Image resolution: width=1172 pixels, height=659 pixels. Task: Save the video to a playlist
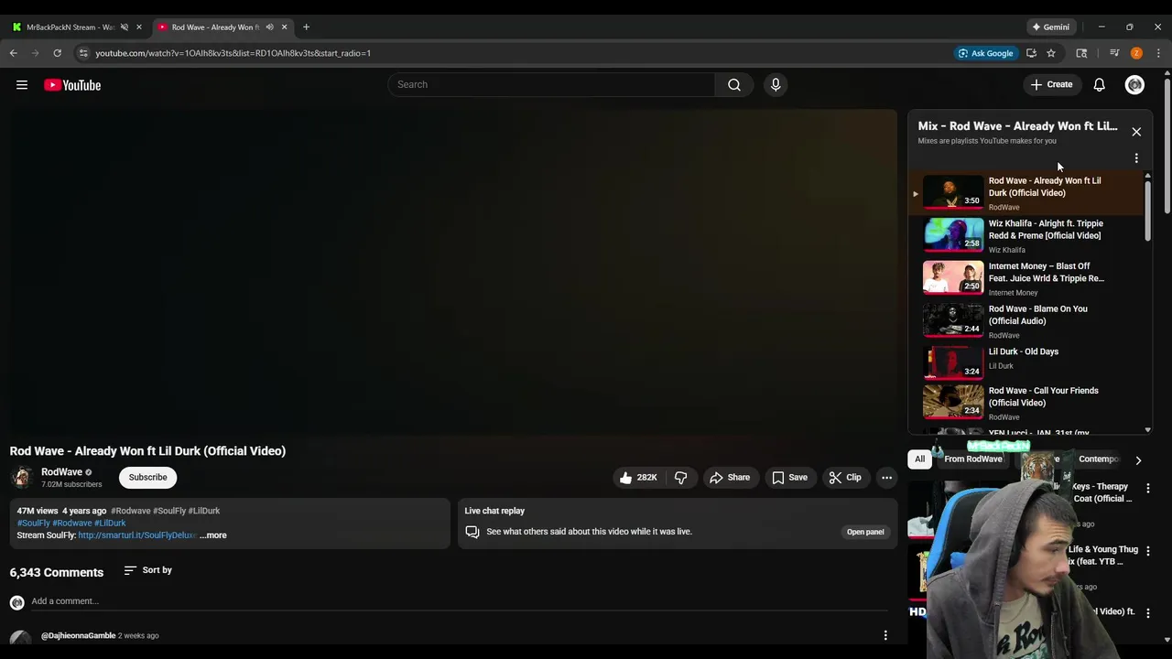789,477
